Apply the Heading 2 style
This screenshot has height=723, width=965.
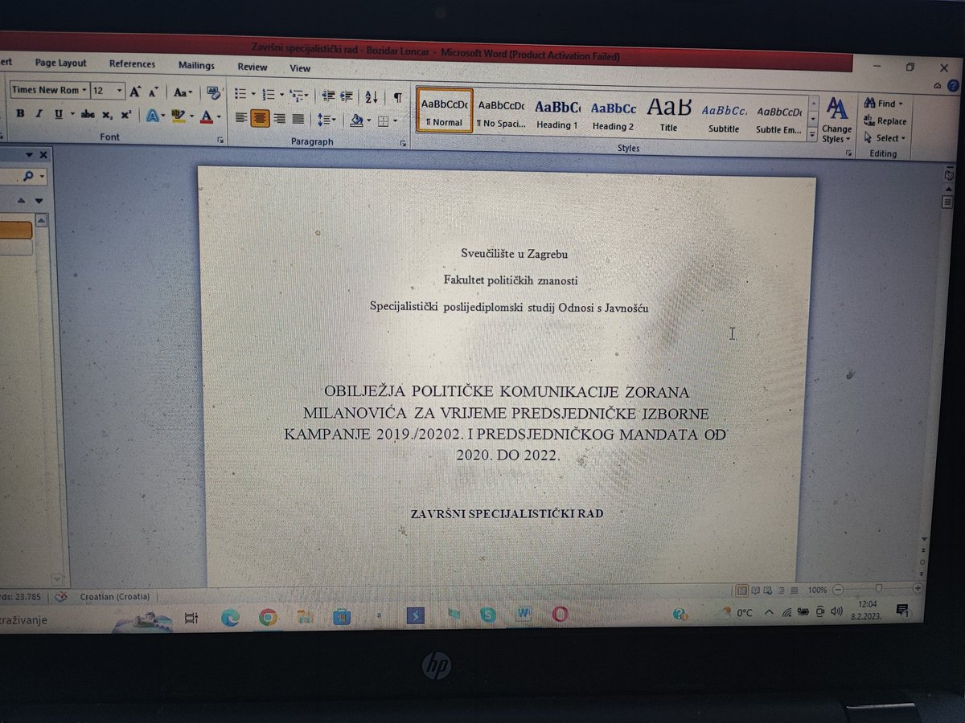(x=613, y=115)
